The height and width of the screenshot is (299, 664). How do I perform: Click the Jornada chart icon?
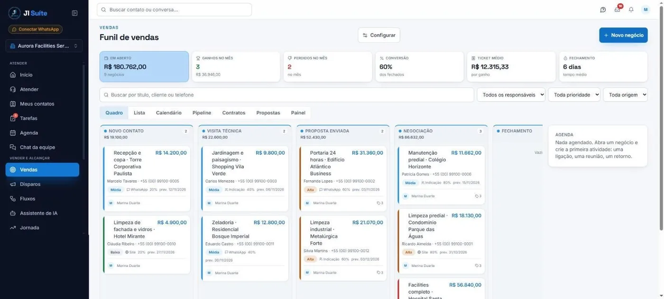13,228
